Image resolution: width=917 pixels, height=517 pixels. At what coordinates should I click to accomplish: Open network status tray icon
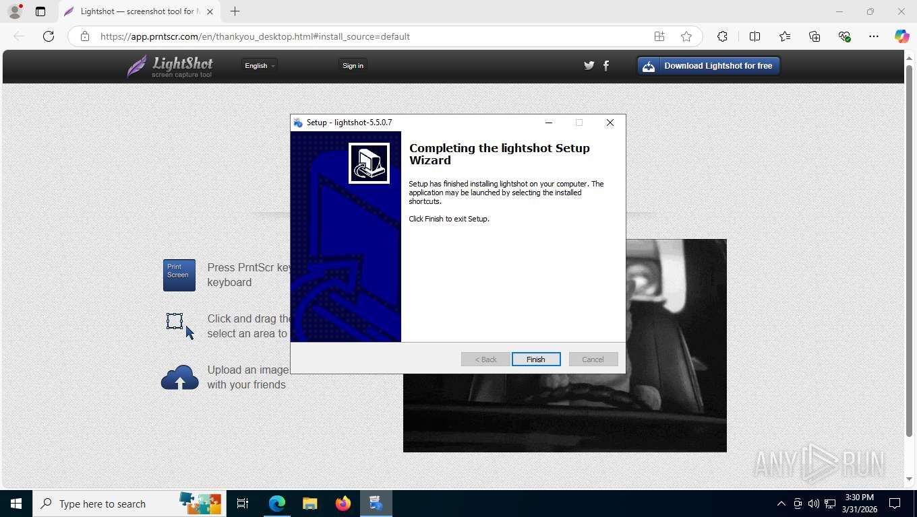coord(829,504)
